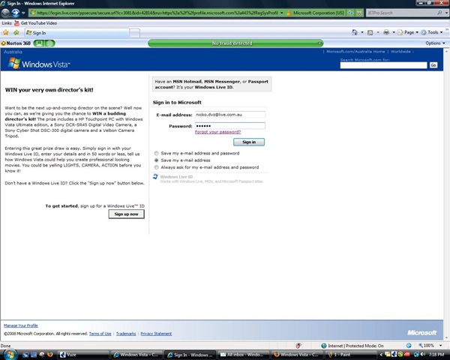Viewport: 450px width, 360px height.
Task: Refresh the page via the refresh icon
Action: pyautogui.click(x=350, y=13)
